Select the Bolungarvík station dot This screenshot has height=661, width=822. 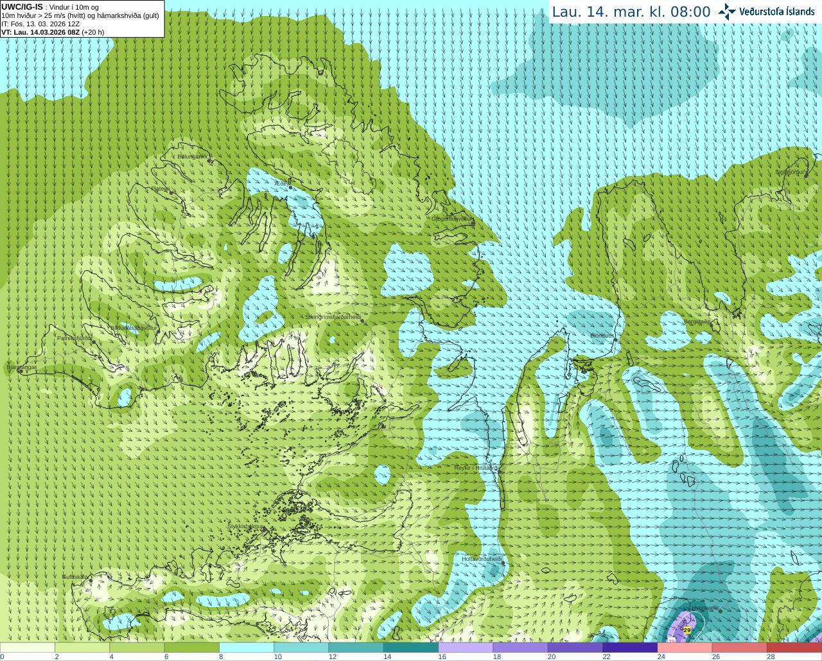[x=209, y=161]
